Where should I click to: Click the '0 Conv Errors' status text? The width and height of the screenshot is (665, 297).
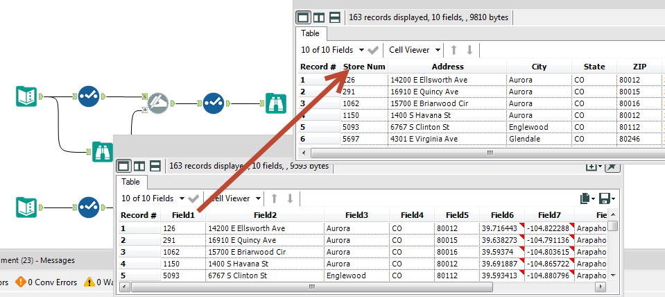[x=53, y=282]
